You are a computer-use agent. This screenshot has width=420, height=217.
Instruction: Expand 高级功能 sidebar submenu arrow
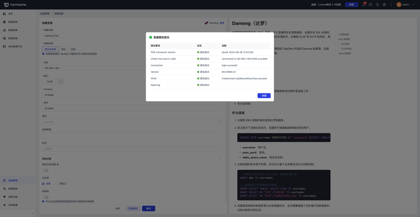[32, 197]
